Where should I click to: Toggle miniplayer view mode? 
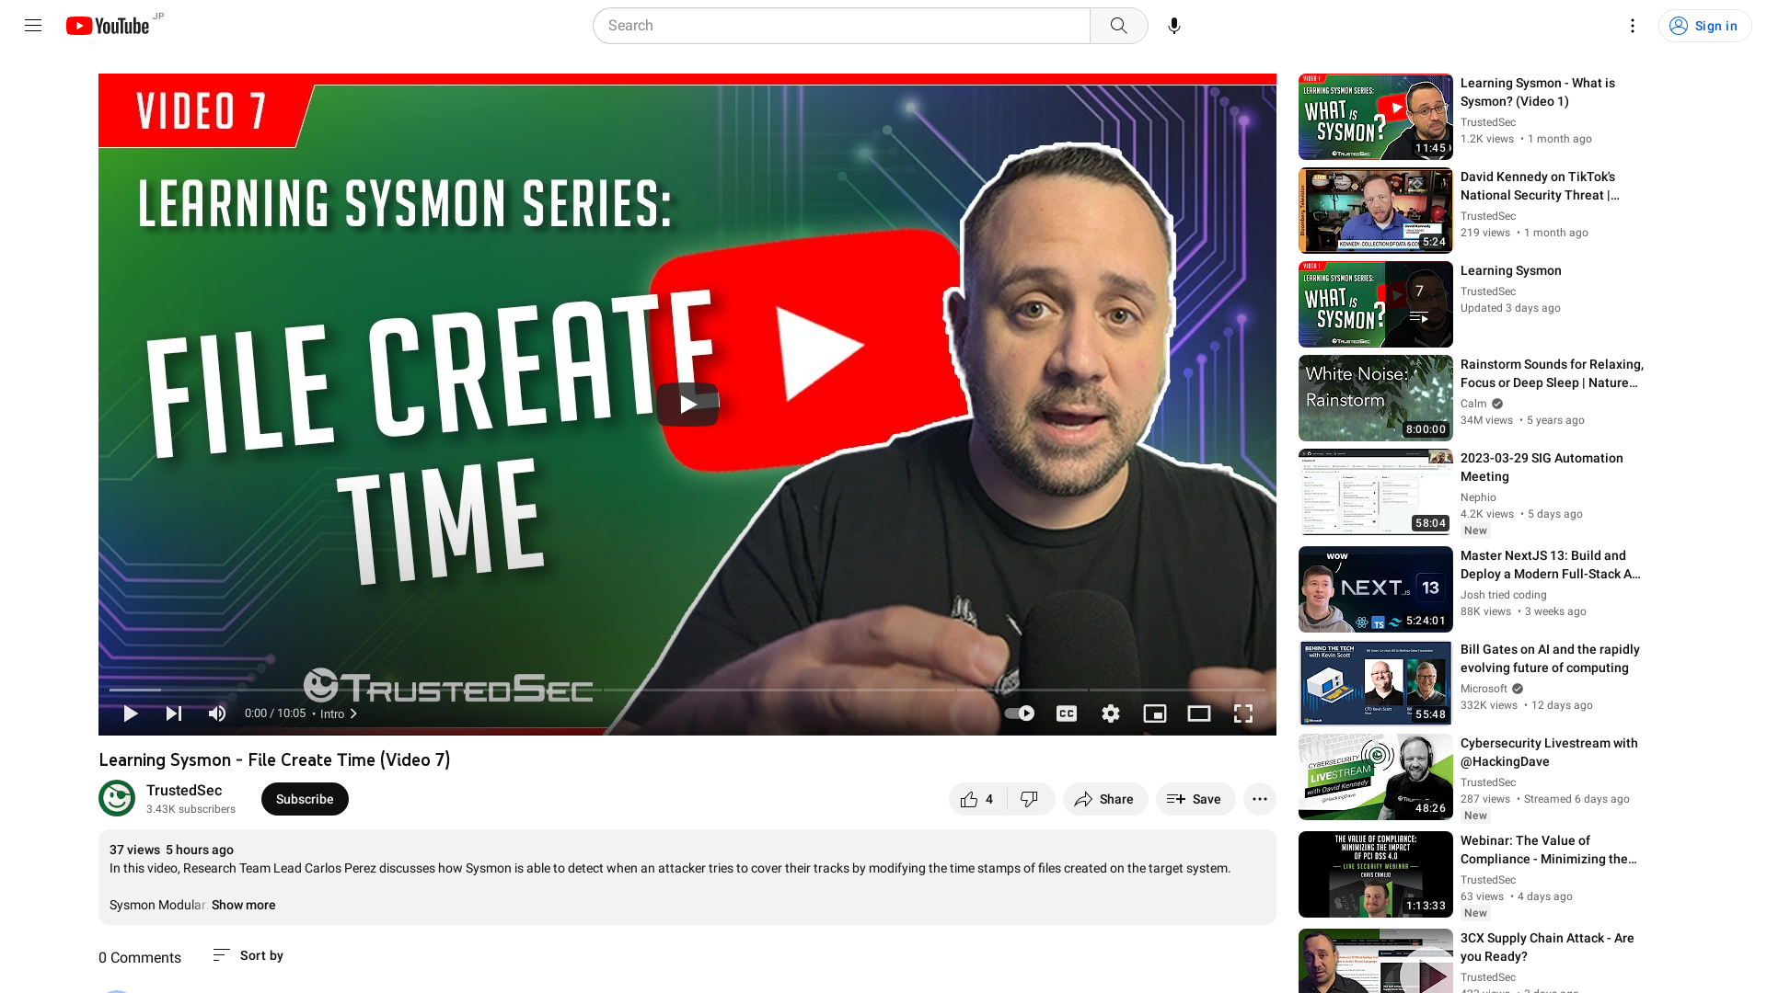(1154, 713)
